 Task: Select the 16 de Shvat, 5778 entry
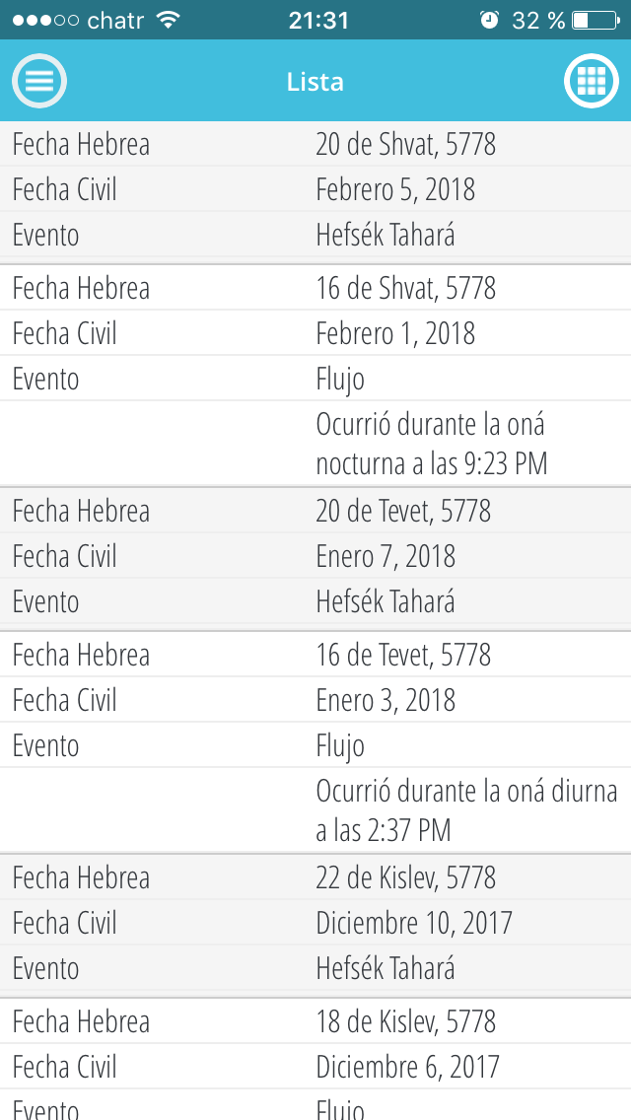point(405,289)
